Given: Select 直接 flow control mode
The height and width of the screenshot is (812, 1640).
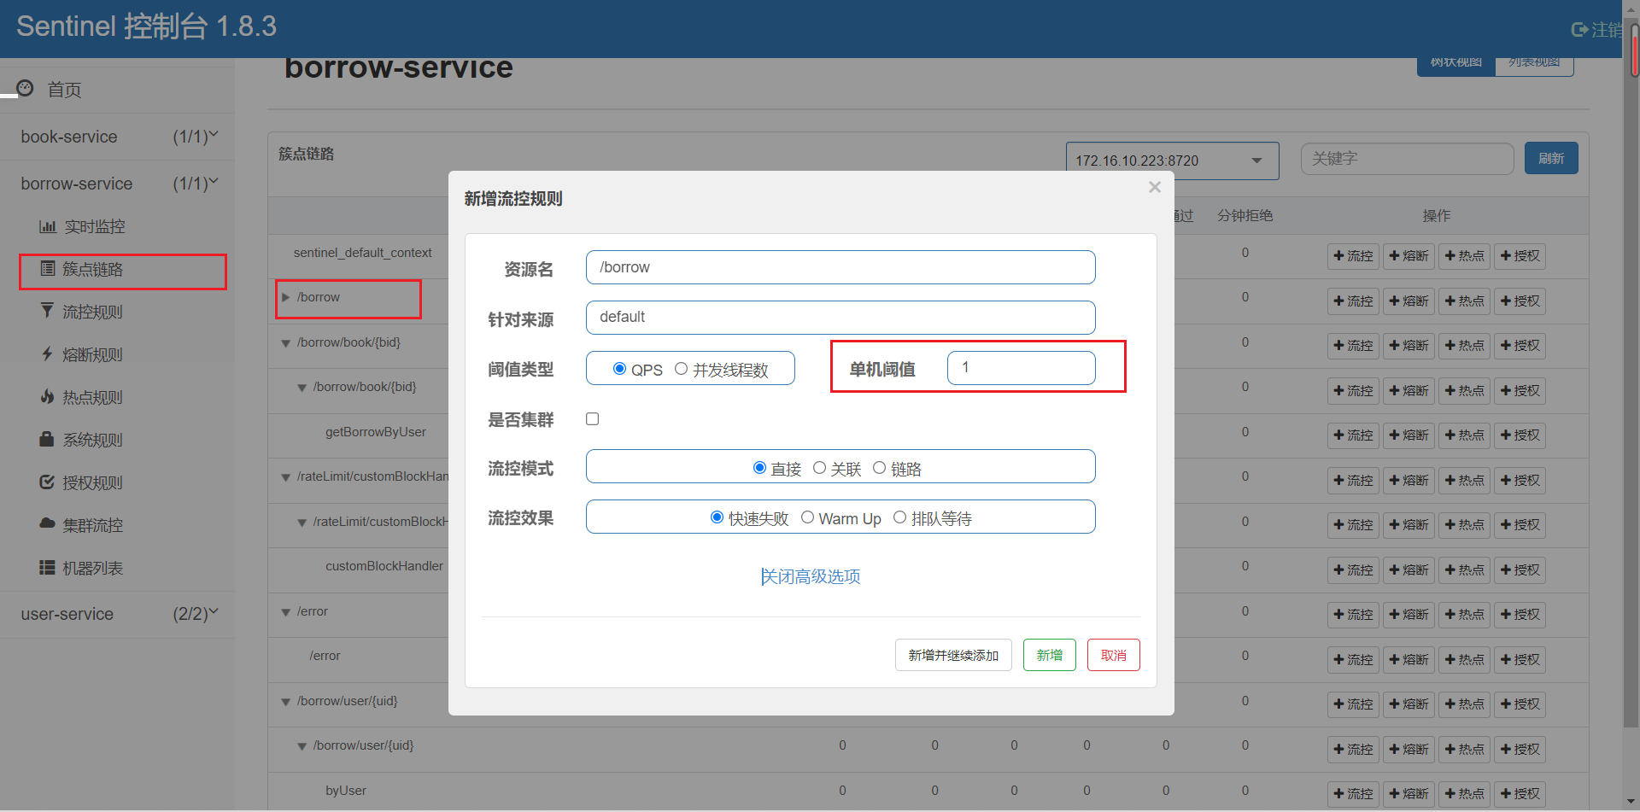Looking at the screenshot, I should point(759,468).
